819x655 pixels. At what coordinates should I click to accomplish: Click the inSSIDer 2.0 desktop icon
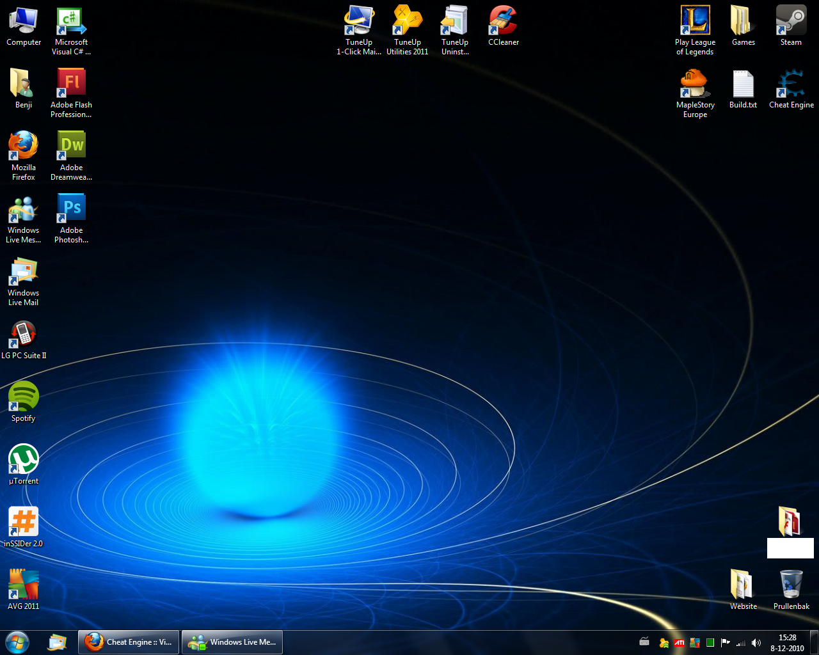[24, 523]
